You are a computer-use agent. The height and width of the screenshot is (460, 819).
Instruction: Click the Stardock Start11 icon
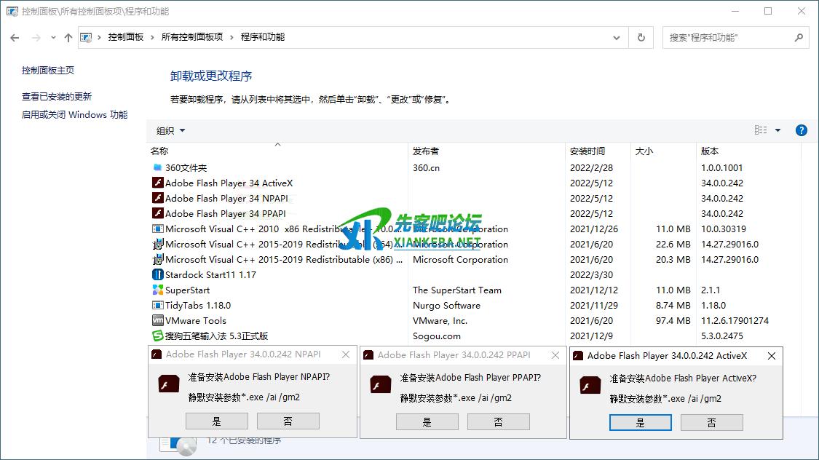coord(157,274)
